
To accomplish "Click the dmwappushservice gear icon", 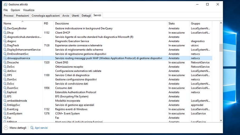I will coord(5,58).
